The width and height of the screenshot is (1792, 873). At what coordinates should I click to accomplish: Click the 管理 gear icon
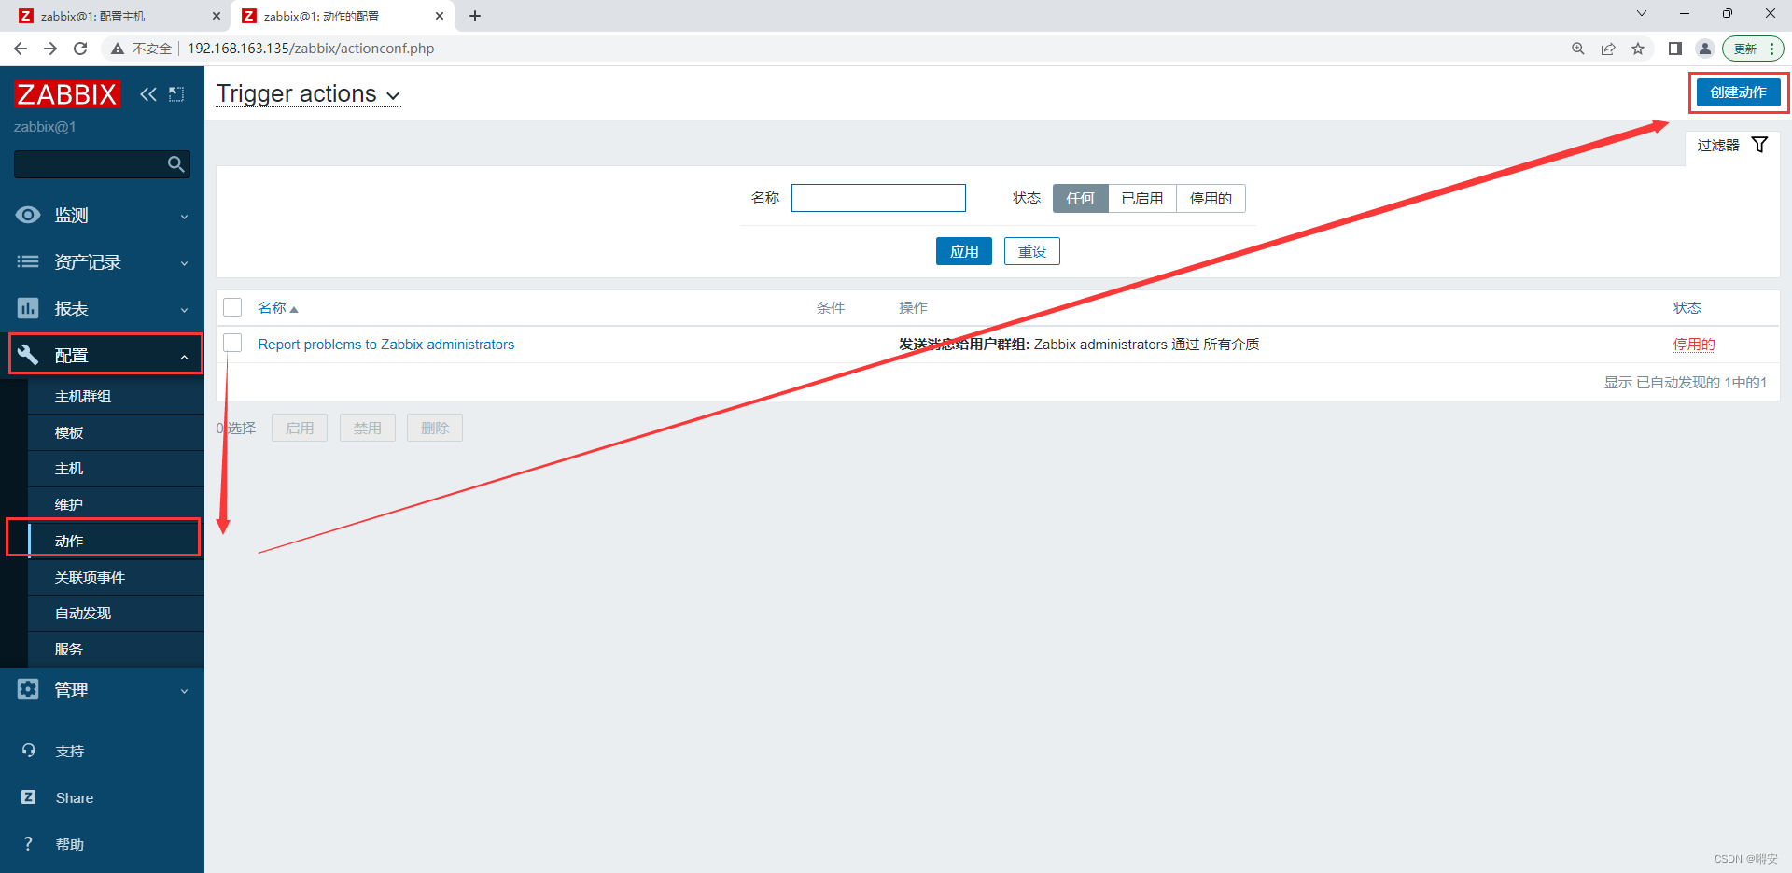(x=28, y=689)
